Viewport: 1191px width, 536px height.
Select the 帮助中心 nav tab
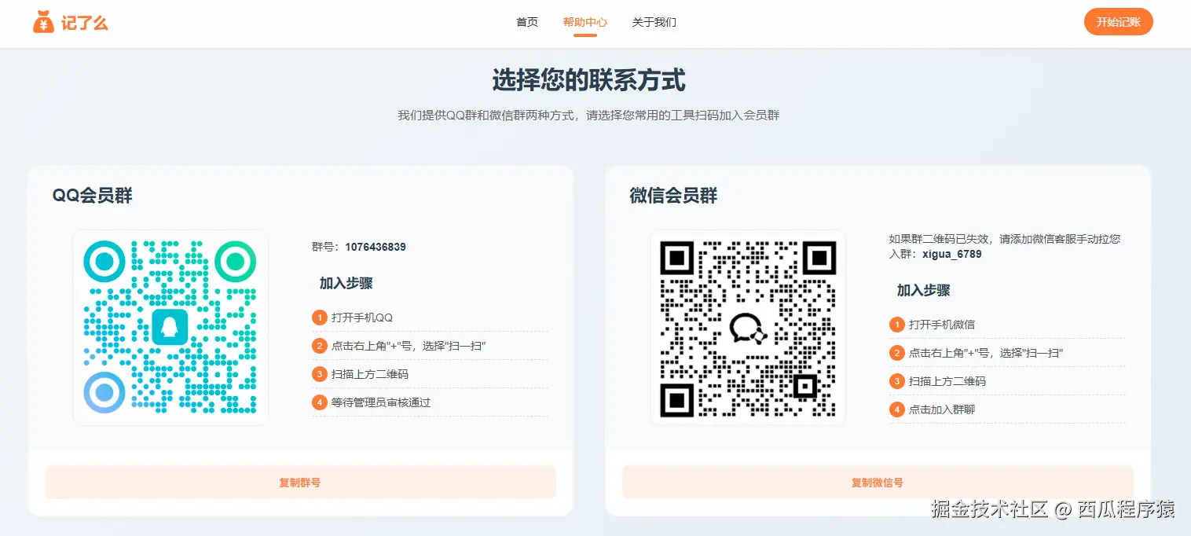click(585, 22)
